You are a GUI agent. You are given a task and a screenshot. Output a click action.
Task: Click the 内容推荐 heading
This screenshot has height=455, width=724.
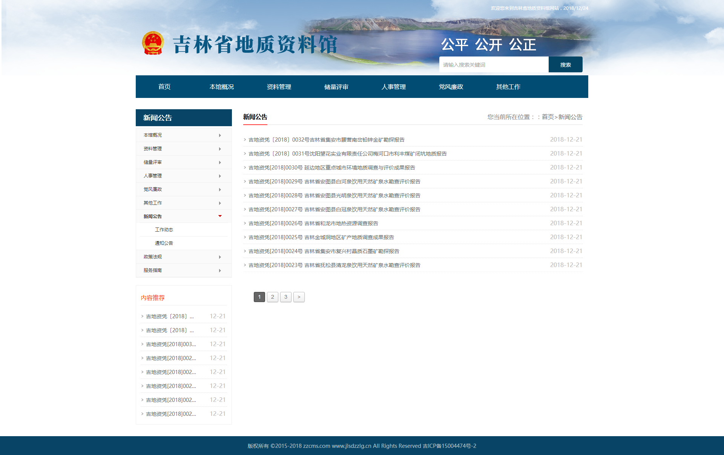[153, 298]
